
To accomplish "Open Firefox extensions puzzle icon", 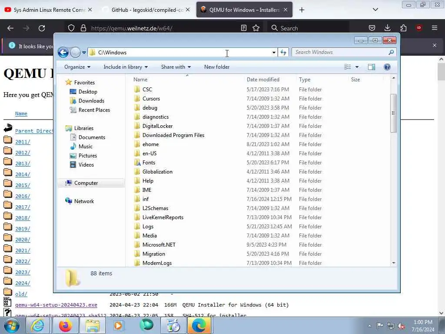I will pyautogui.click(x=403, y=28).
